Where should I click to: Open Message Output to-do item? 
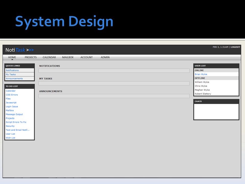tap(14, 114)
